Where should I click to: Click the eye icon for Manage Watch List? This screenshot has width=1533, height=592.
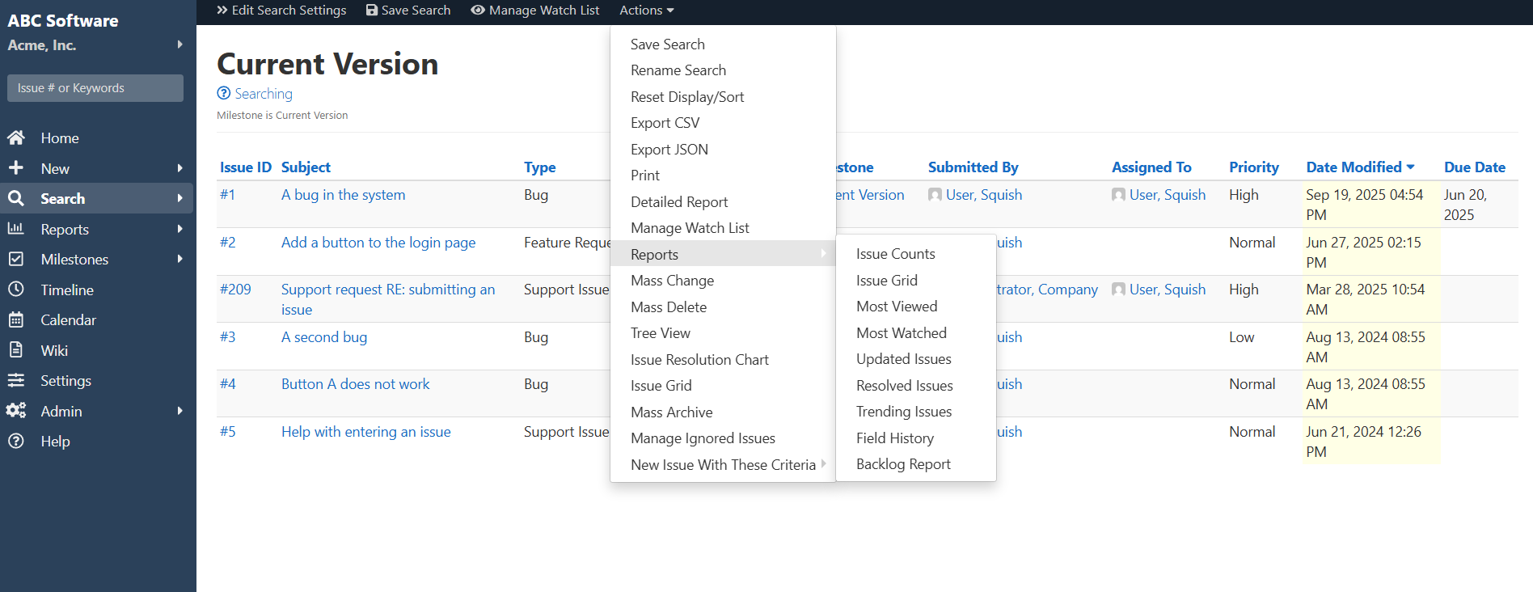pos(478,11)
